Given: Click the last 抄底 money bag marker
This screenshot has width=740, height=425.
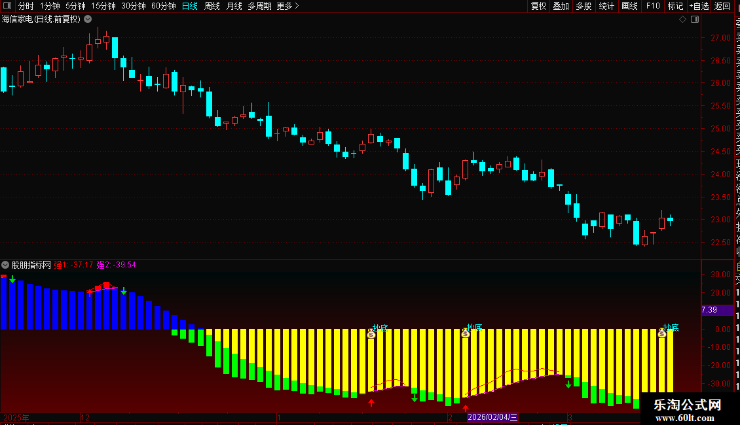Looking at the screenshot, I should click(x=662, y=333).
